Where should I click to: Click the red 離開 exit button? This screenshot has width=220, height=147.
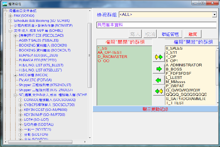pyautogui.click(x=193, y=34)
